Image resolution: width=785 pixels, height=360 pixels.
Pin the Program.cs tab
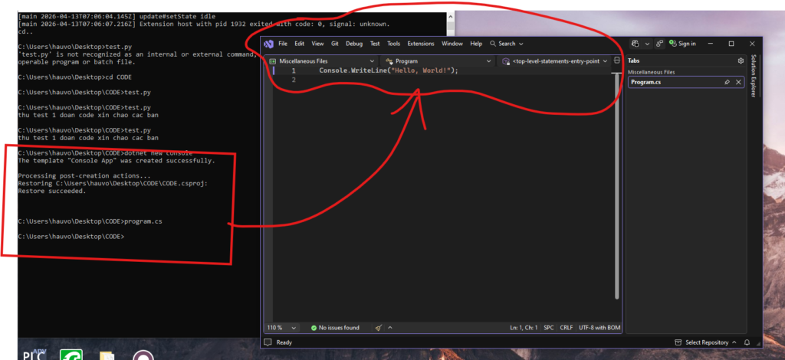coord(727,82)
